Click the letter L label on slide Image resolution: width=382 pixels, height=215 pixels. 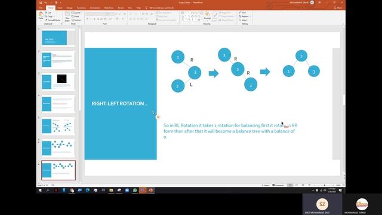tap(191, 85)
